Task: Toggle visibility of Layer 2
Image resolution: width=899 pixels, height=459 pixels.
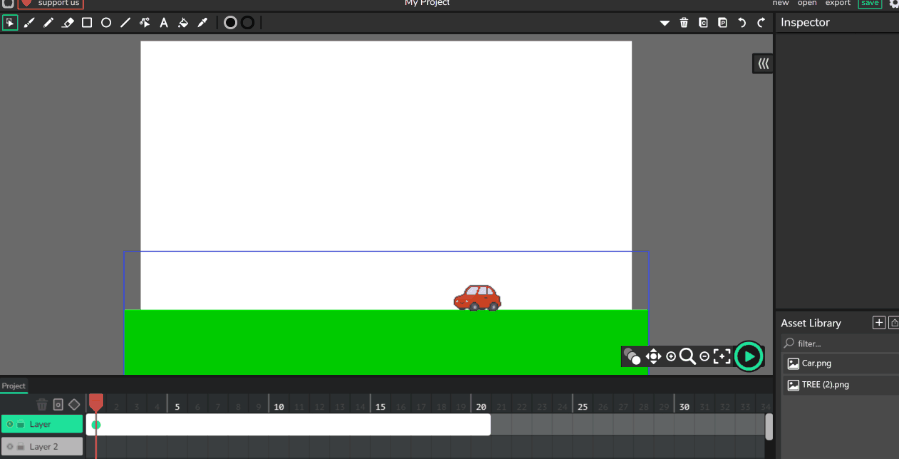Action: [x=10, y=446]
